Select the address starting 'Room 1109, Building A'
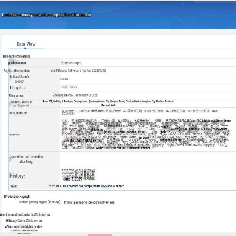The width and height of the screenshot is (236, 236). click(108, 101)
